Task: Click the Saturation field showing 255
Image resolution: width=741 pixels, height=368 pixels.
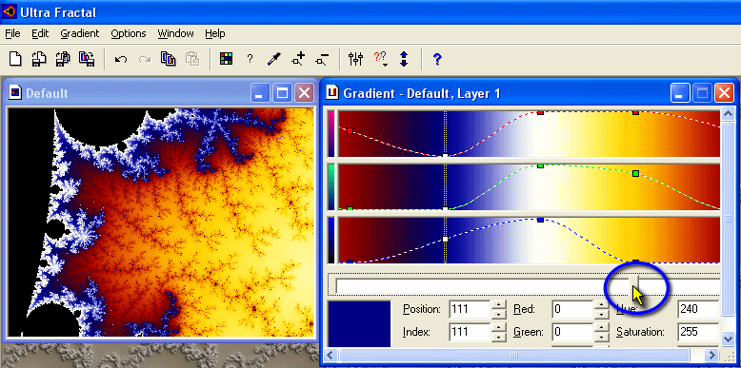Action: click(698, 332)
